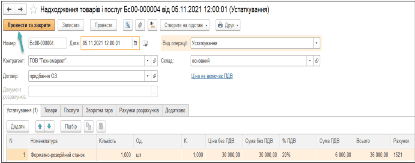Screen dimensions: 415x163
Task: Expand the Створити на підставі menu
Action: pyautogui.click(x=185, y=25)
